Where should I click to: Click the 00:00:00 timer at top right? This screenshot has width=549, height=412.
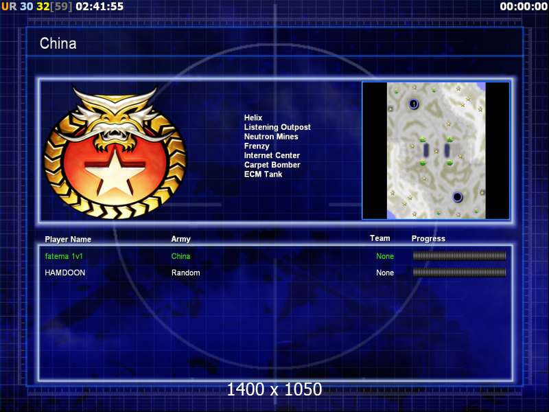point(524,6)
